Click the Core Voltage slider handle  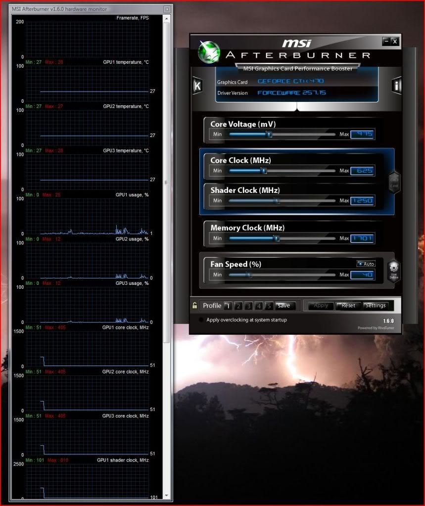[269, 134]
